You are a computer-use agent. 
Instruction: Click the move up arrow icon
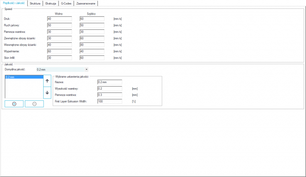[x=47, y=81]
